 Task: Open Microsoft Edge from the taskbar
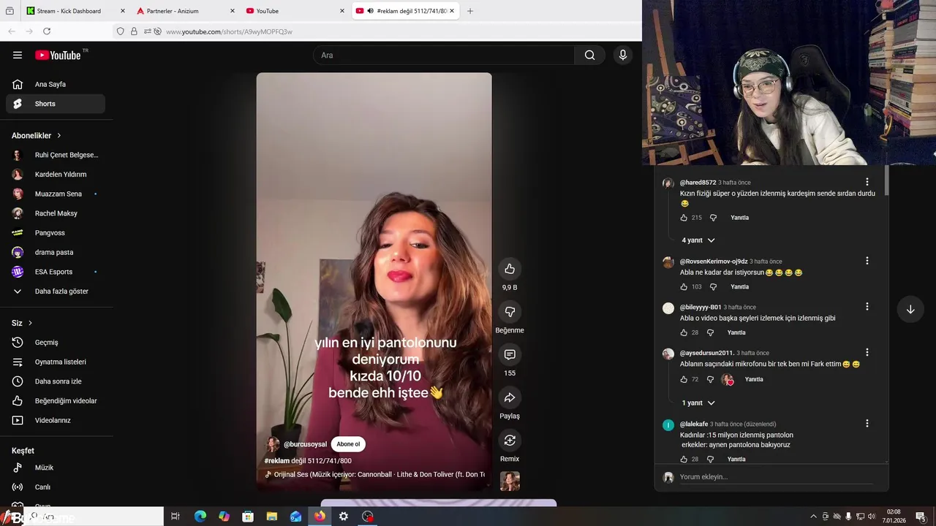tap(200, 517)
